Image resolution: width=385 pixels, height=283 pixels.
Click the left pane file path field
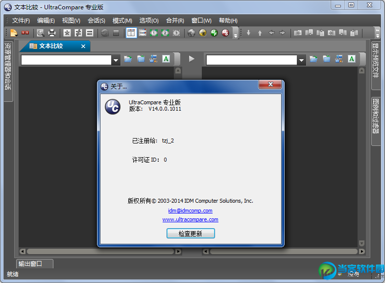coord(66,60)
